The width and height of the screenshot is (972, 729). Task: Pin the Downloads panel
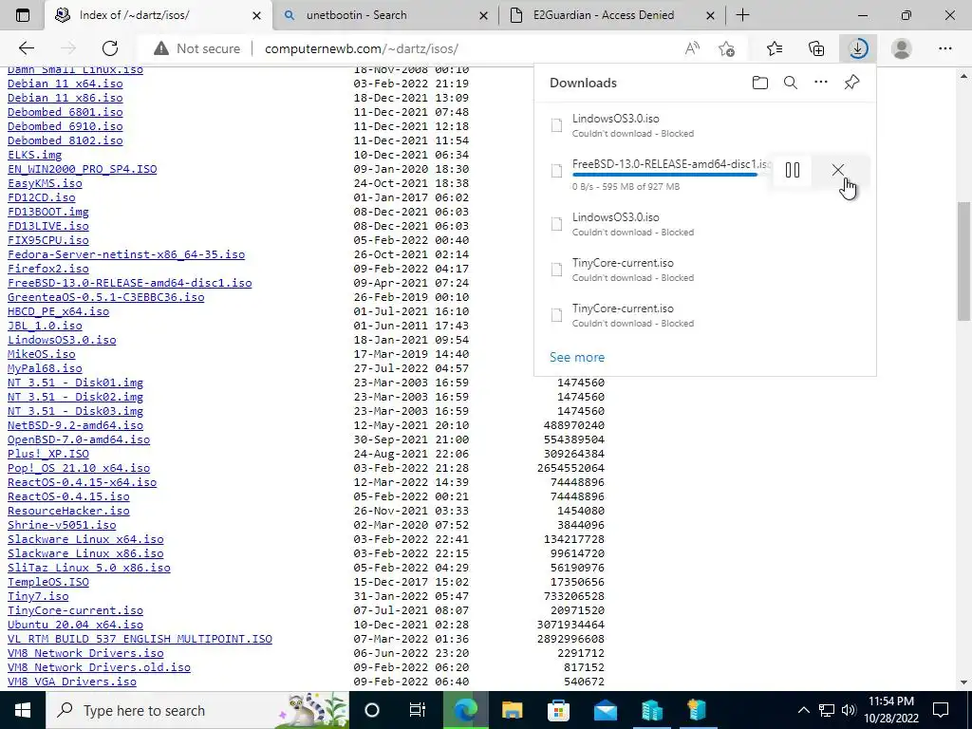pyautogui.click(x=851, y=83)
